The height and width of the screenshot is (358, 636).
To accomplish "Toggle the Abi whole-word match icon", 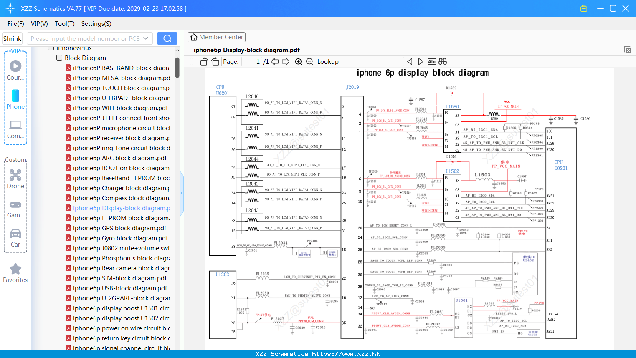I will click(x=432, y=61).
